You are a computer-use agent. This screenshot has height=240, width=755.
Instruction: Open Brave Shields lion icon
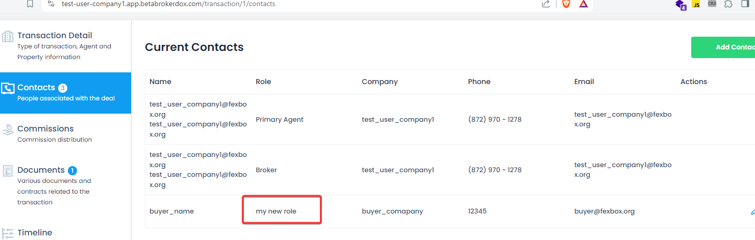pyautogui.click(x=566, y=4)
